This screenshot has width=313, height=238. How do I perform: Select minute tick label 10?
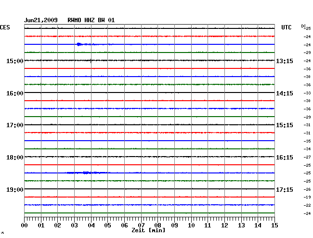coord(191,225)
